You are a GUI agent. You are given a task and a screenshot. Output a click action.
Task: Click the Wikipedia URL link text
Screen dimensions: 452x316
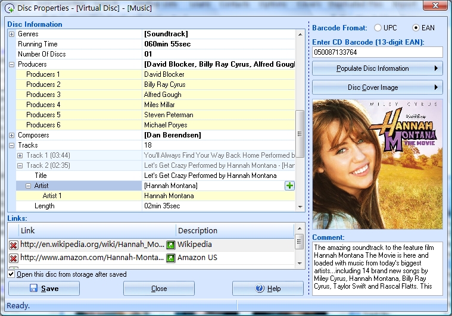[92, 245]
